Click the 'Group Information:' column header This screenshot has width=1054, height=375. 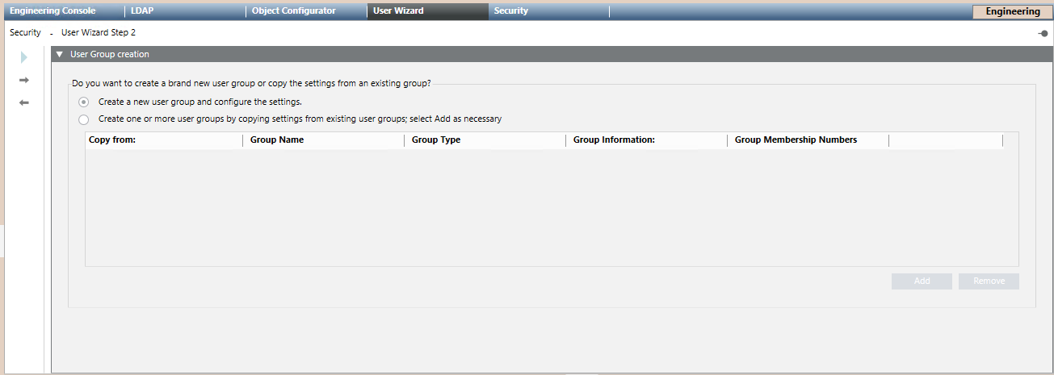coord(614,140)
